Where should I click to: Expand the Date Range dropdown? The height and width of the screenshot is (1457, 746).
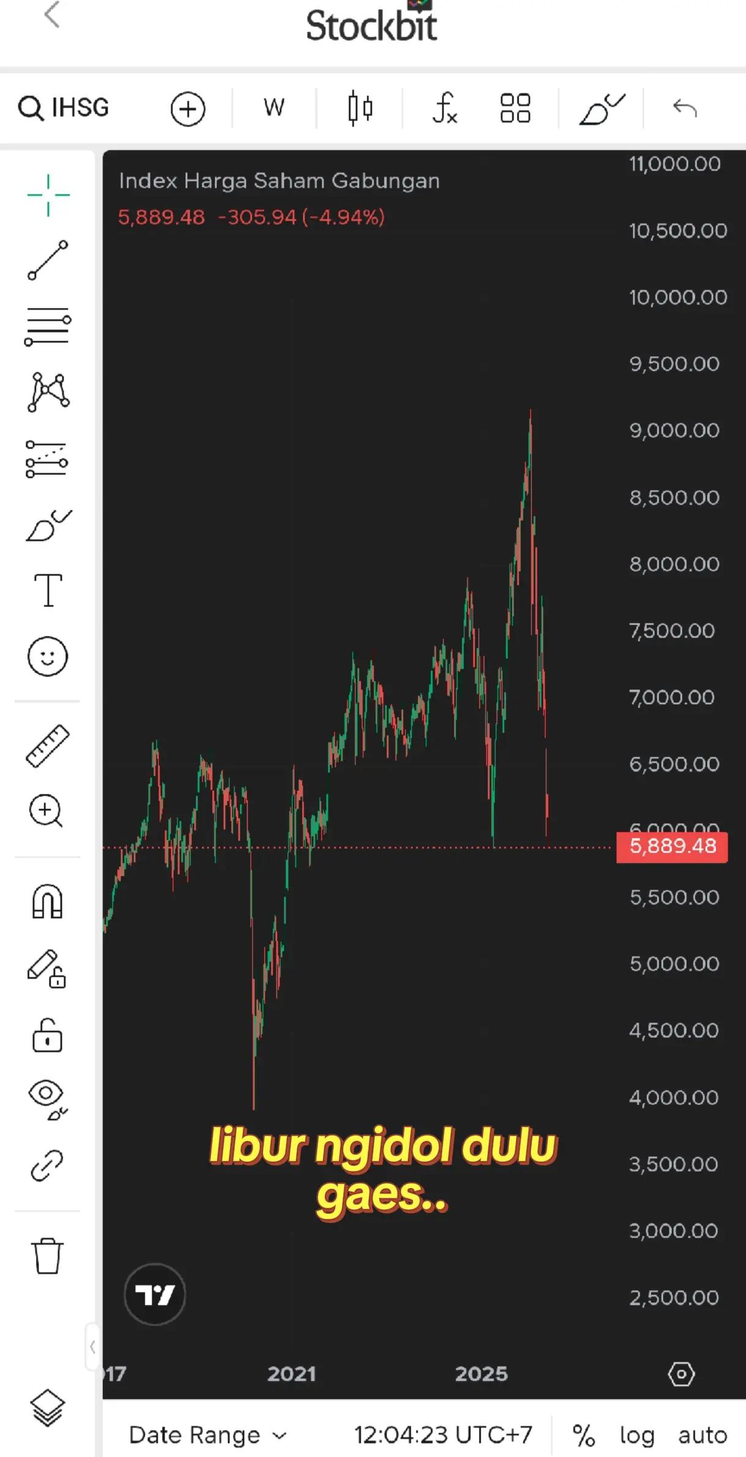208,1434
